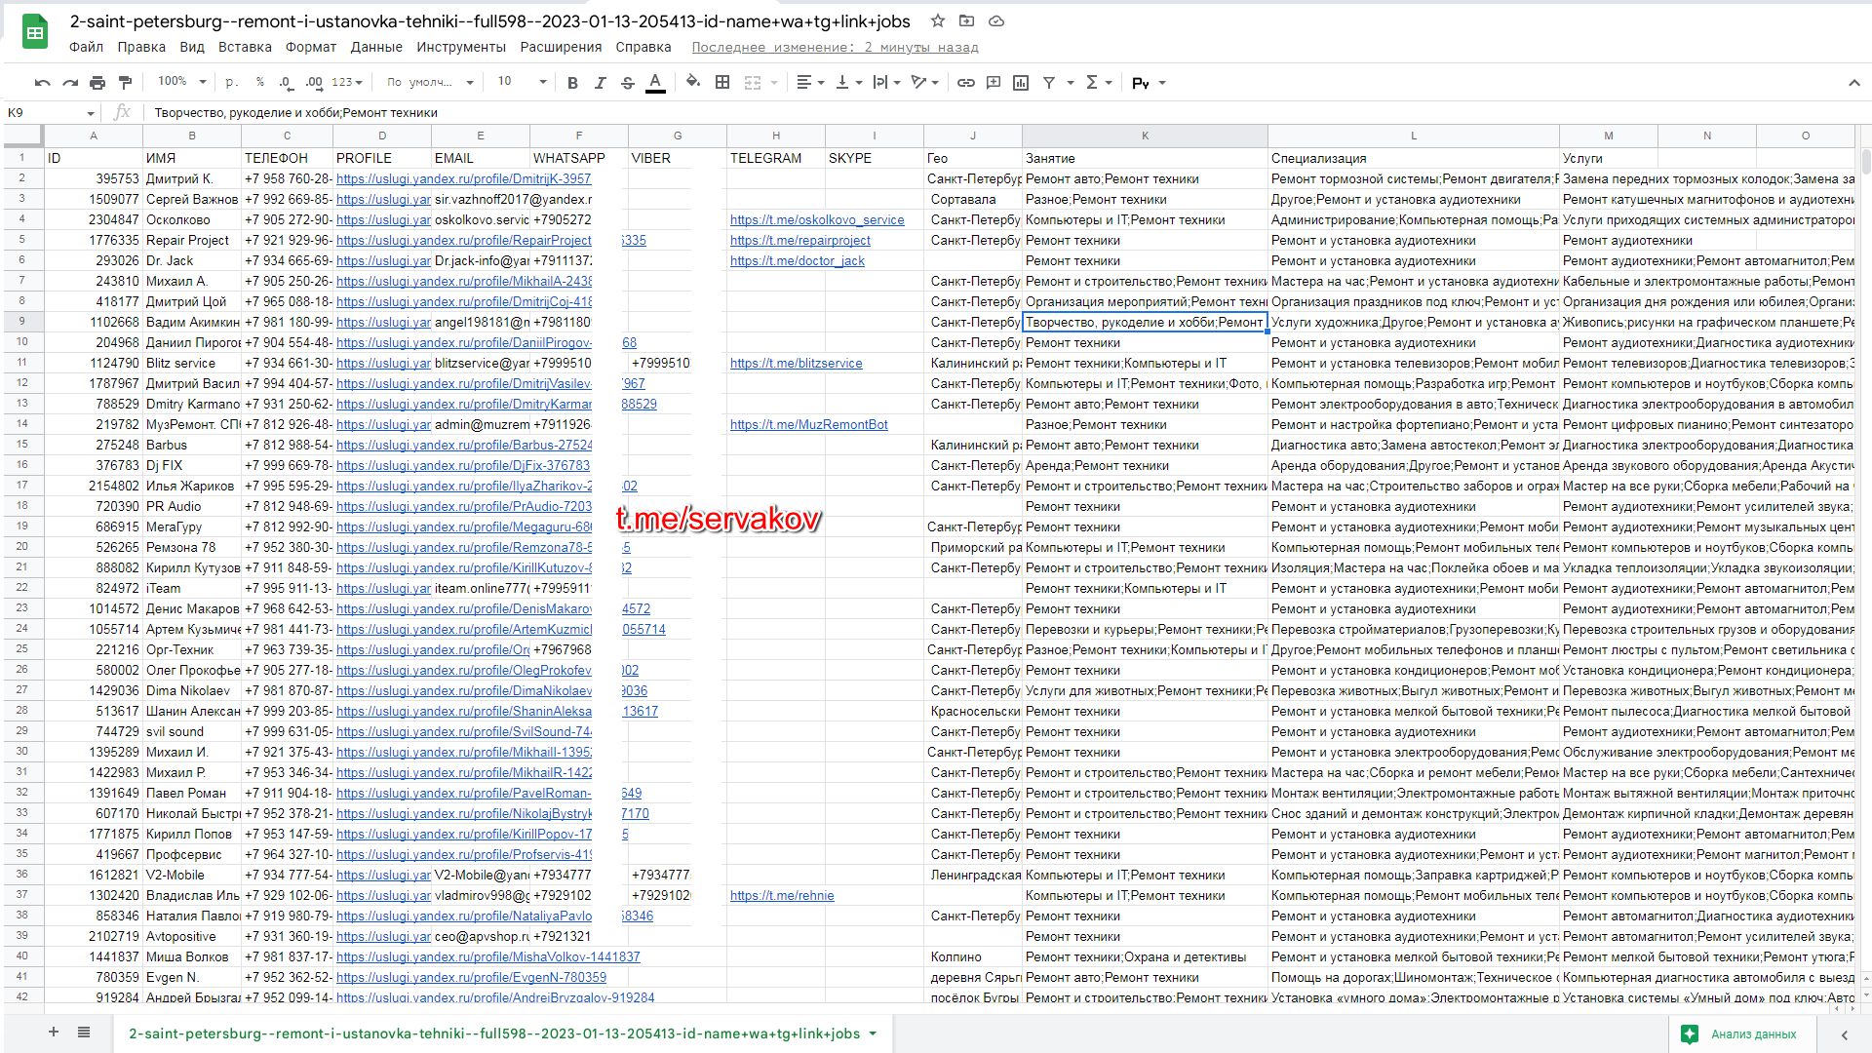Open text color picker (underlined A)
Screen dimensions: 1872x1053
655,83
